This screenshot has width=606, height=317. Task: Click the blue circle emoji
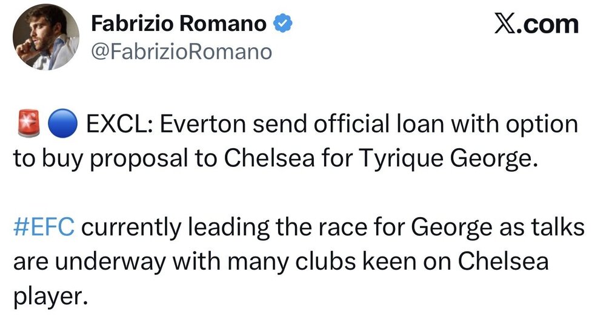62,124
